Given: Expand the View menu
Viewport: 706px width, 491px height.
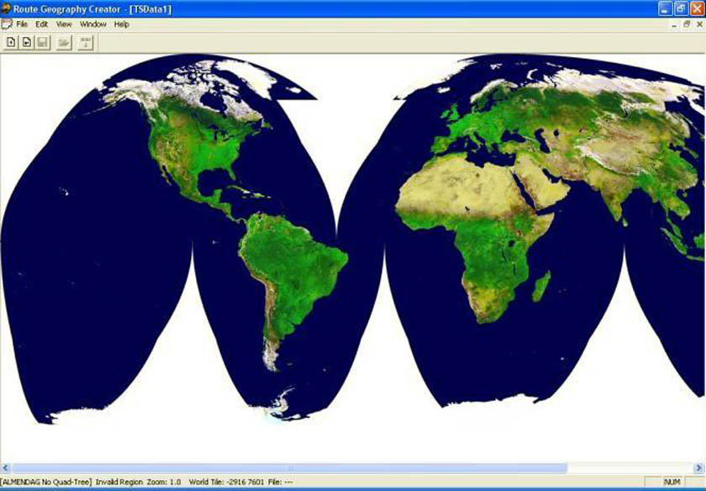Looking at the screenshot, I should (64, 24).
